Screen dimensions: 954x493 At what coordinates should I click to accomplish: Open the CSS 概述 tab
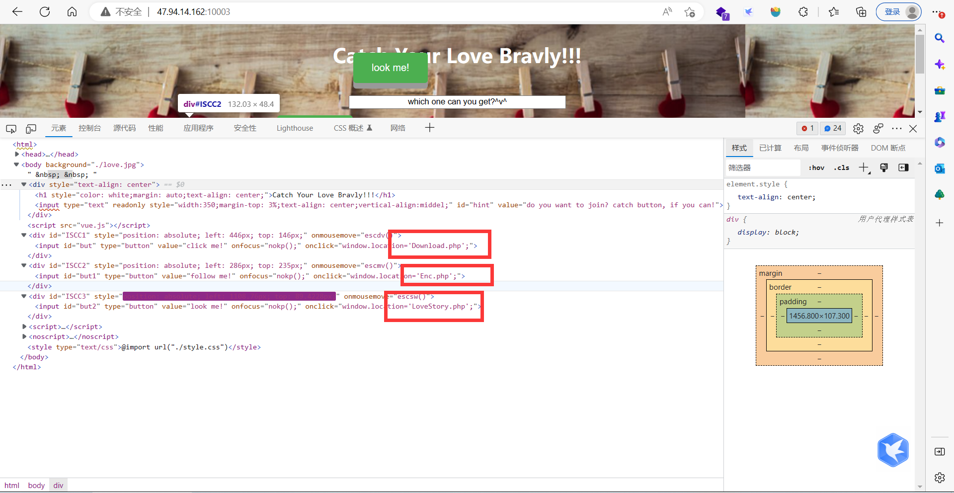pyautogui.click(x=353, y=128)
